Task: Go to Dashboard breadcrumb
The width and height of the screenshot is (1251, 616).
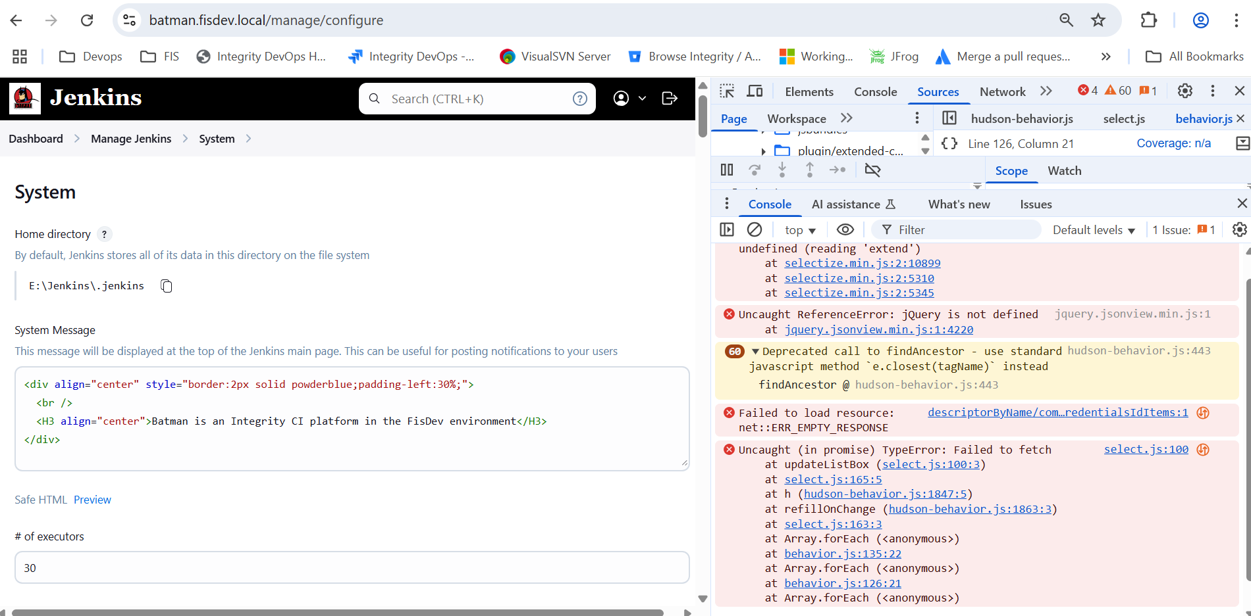Action: click(36, 139)
